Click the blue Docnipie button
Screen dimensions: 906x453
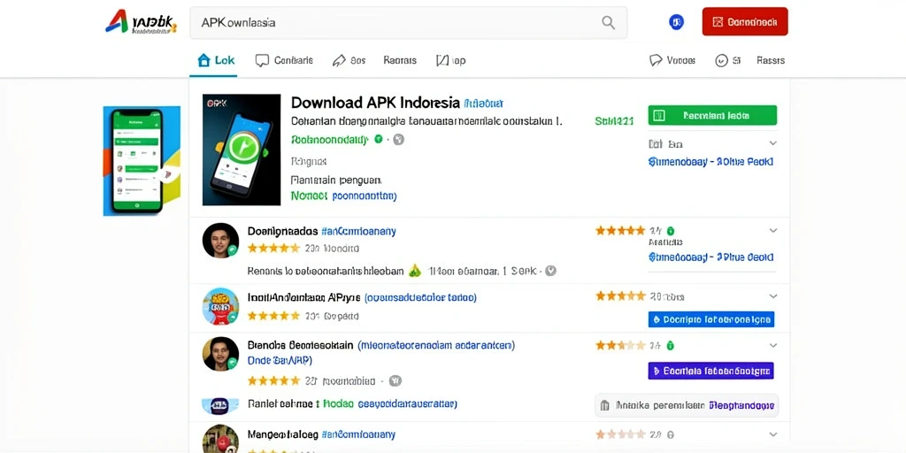[x=711, y=319]
